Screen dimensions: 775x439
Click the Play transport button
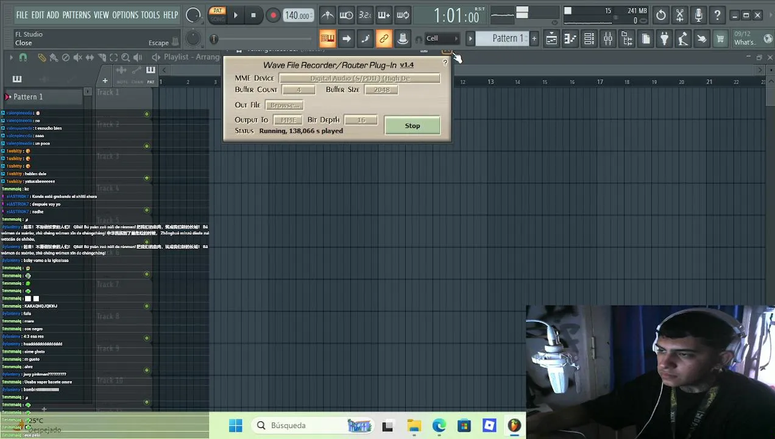236,15
